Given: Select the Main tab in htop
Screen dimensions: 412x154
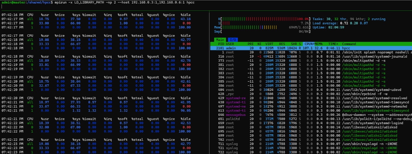Looking at the screenshot, I should (x=220, y=40).
